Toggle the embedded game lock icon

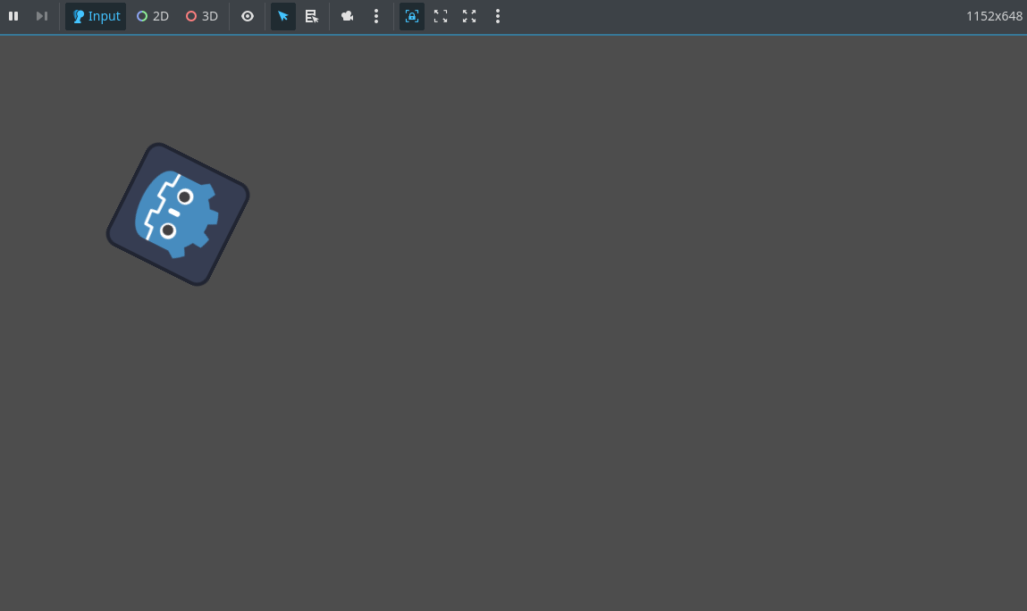[412, 16]
